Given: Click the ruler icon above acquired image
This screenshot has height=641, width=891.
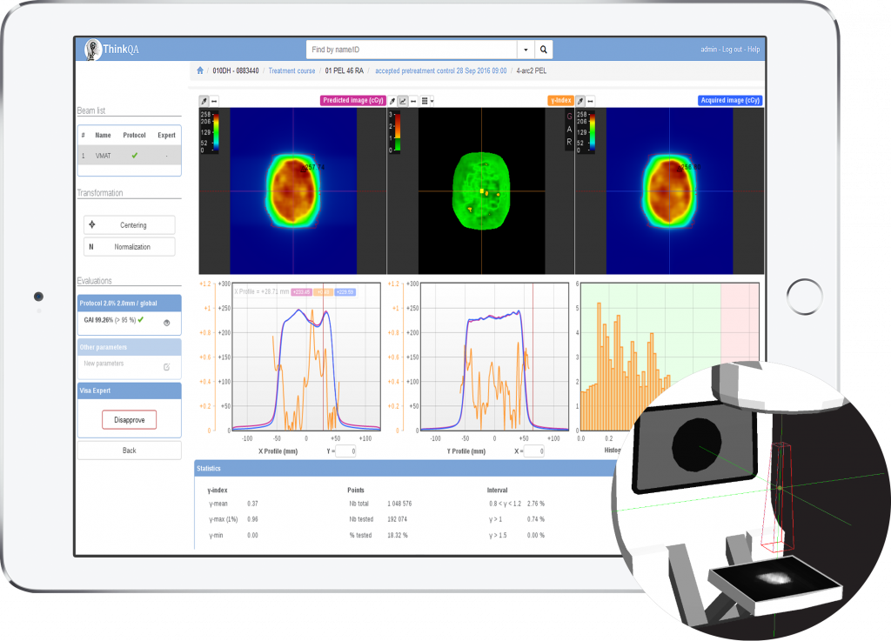Looking at the screenshot, I should click(592, 101).
